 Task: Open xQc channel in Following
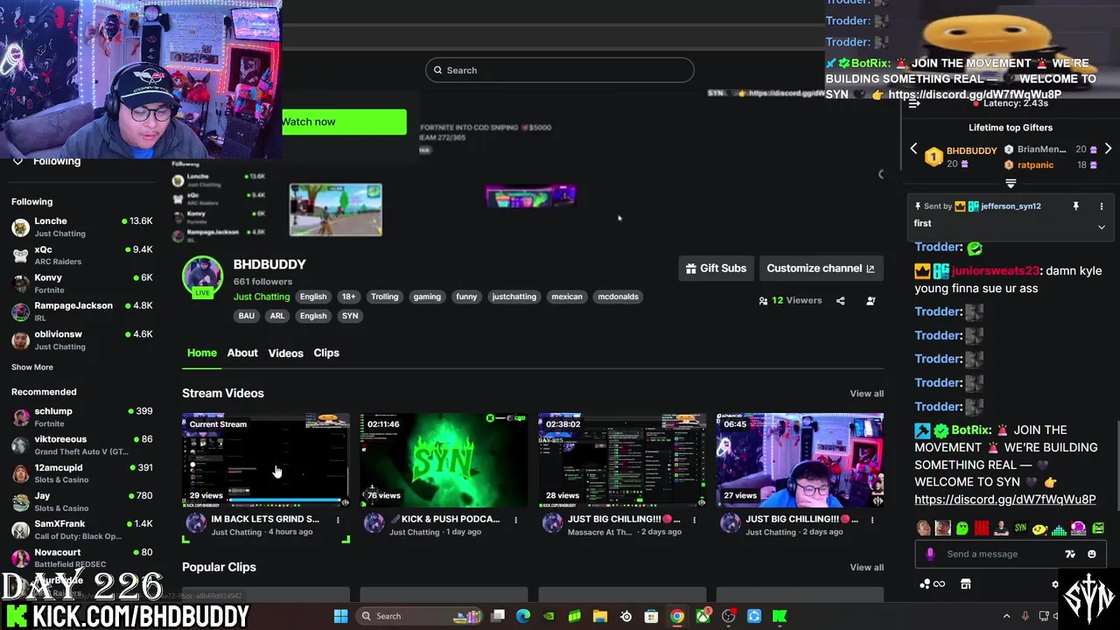point(82,255)
